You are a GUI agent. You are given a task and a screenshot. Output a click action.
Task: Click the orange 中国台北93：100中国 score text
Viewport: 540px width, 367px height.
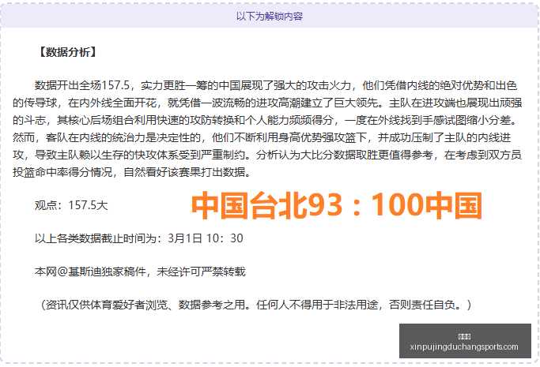click(337, 205)
